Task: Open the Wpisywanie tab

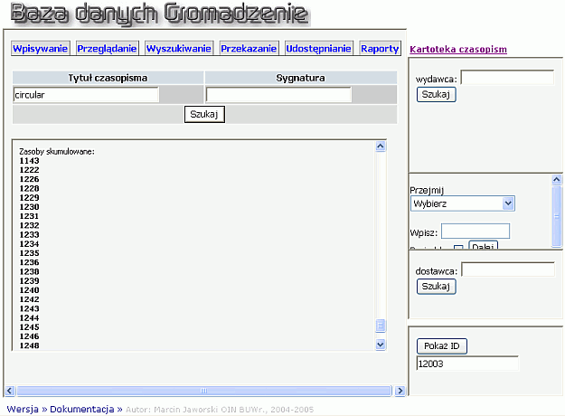Action: tap(41, 48)
